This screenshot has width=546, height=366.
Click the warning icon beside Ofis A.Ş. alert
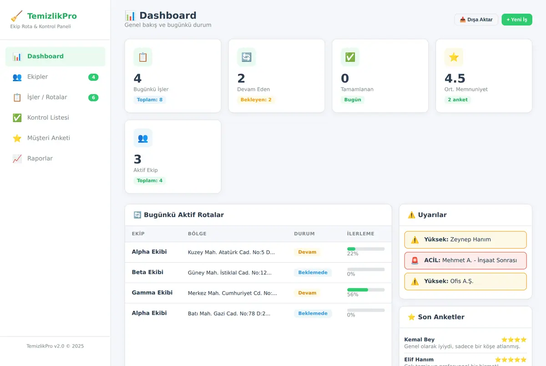point(415,282)
